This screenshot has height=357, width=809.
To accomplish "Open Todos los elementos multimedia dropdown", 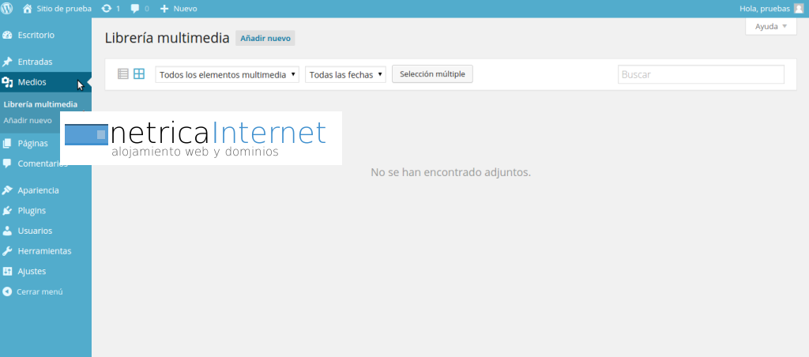I will pyautogui.click(x=227, y=74).
